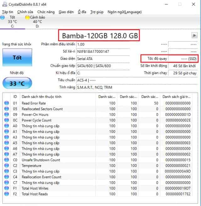
Task: Click status dot for Total Host Writes
Action: pos(7,188)
